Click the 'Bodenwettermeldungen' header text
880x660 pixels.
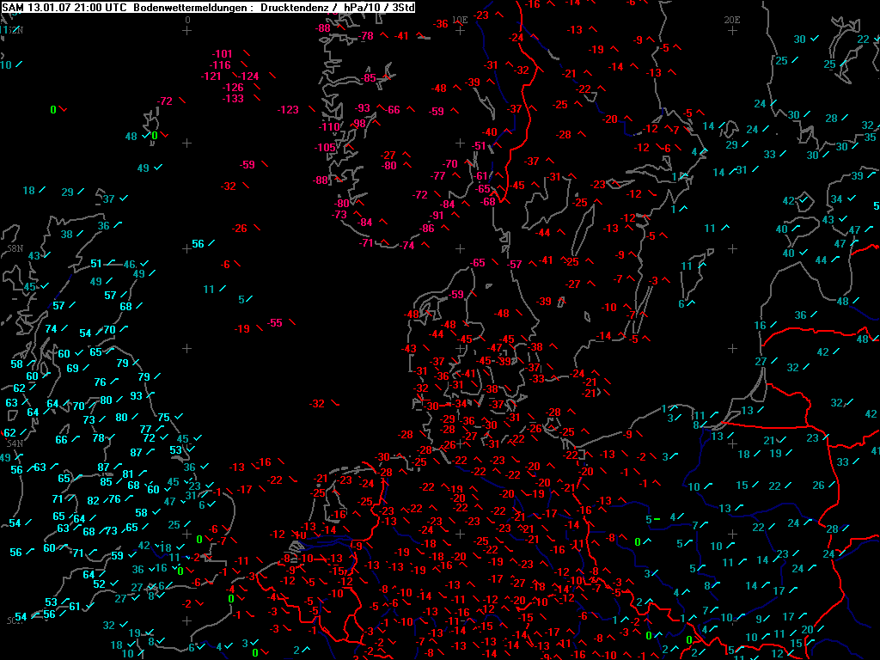pos(193,7)
